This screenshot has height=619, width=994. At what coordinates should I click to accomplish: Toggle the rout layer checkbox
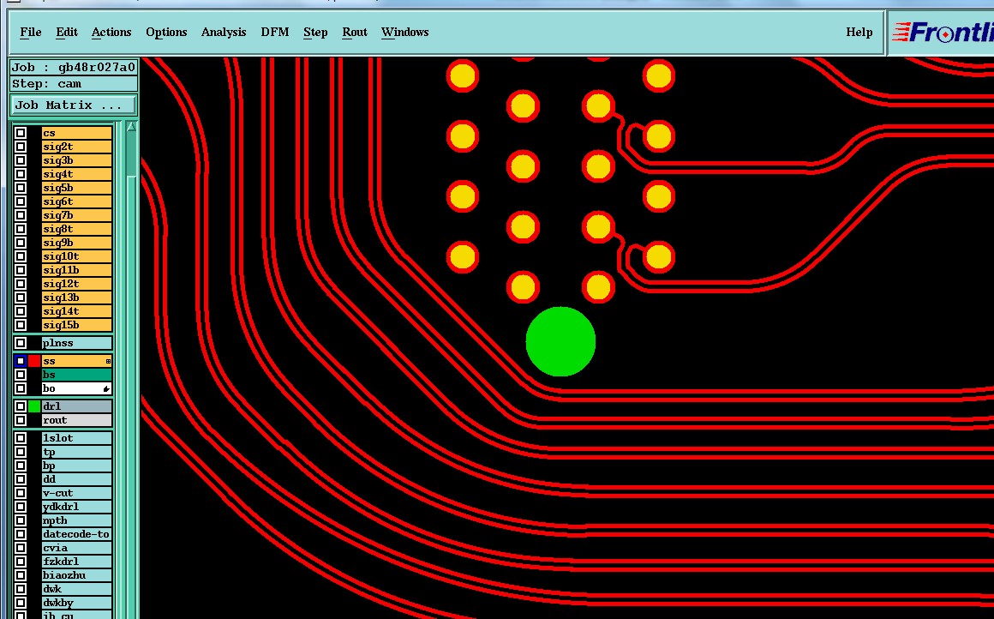click(x=21, y=420)
